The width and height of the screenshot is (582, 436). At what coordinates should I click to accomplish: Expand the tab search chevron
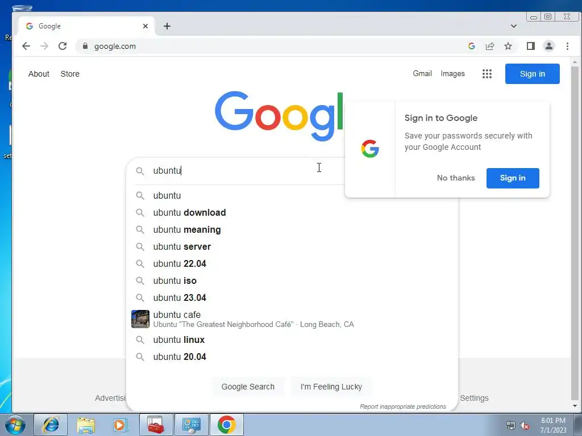click(514, 26)
